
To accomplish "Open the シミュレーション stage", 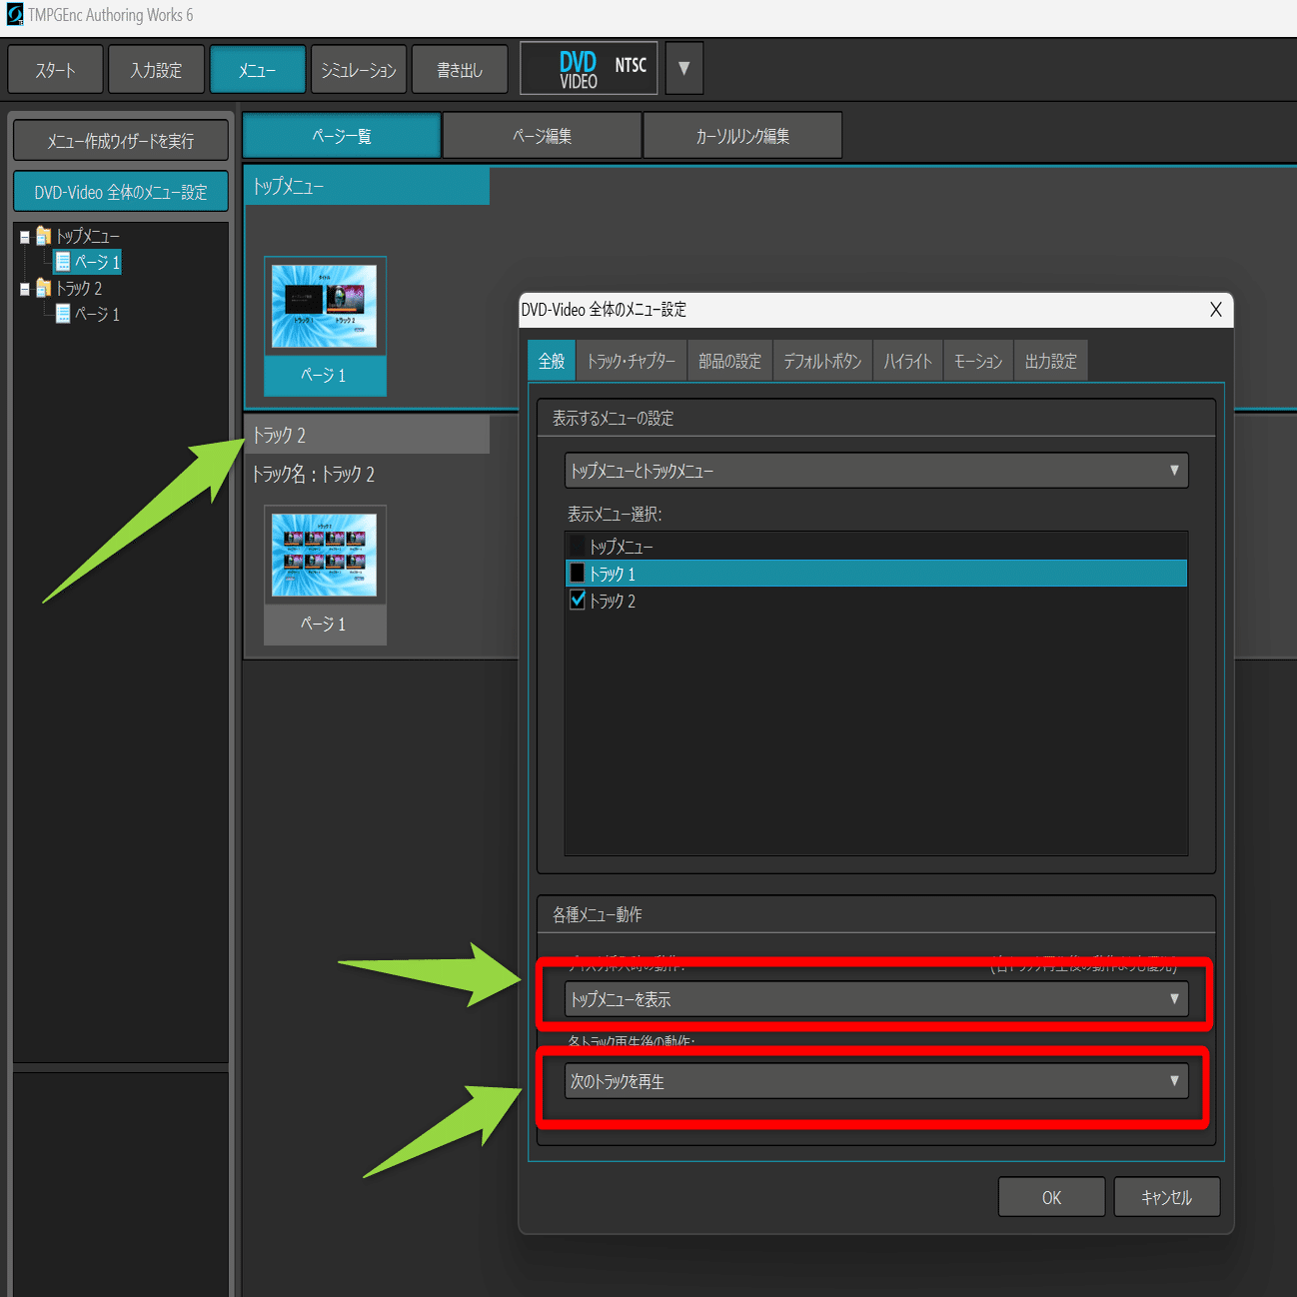I will [359, 69].
